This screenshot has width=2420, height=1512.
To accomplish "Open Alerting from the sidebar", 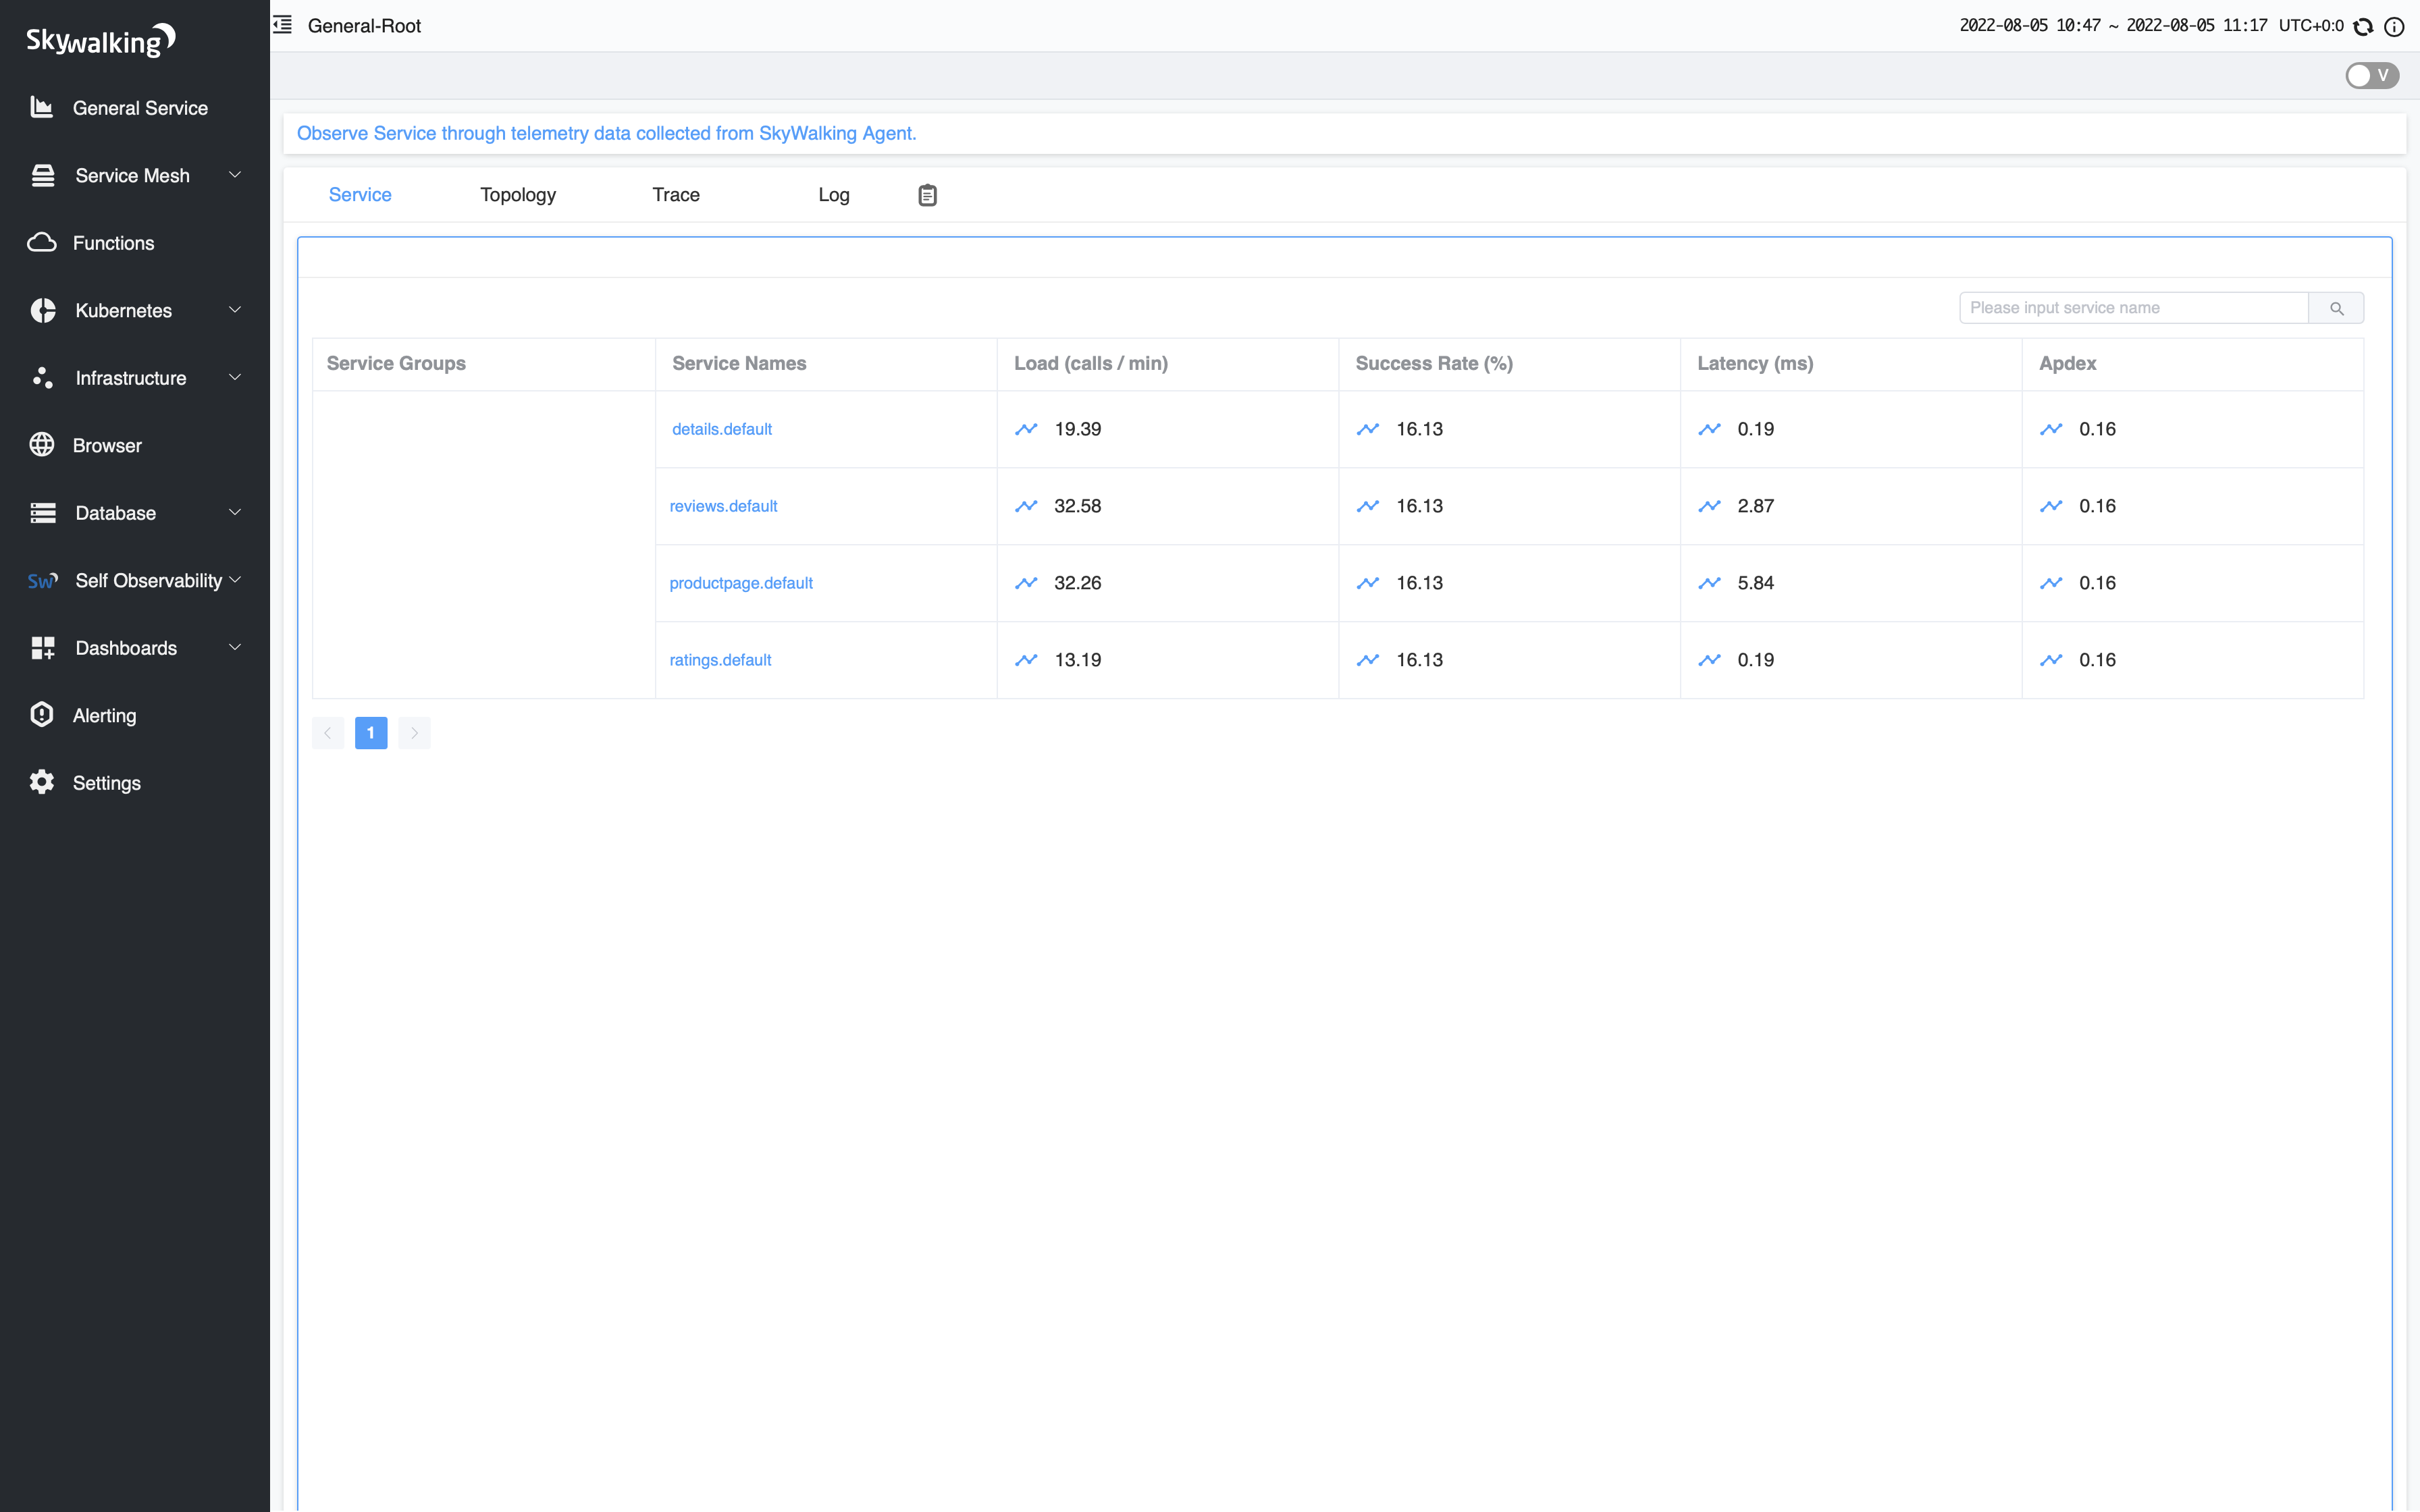I will (x=104, y=715).
